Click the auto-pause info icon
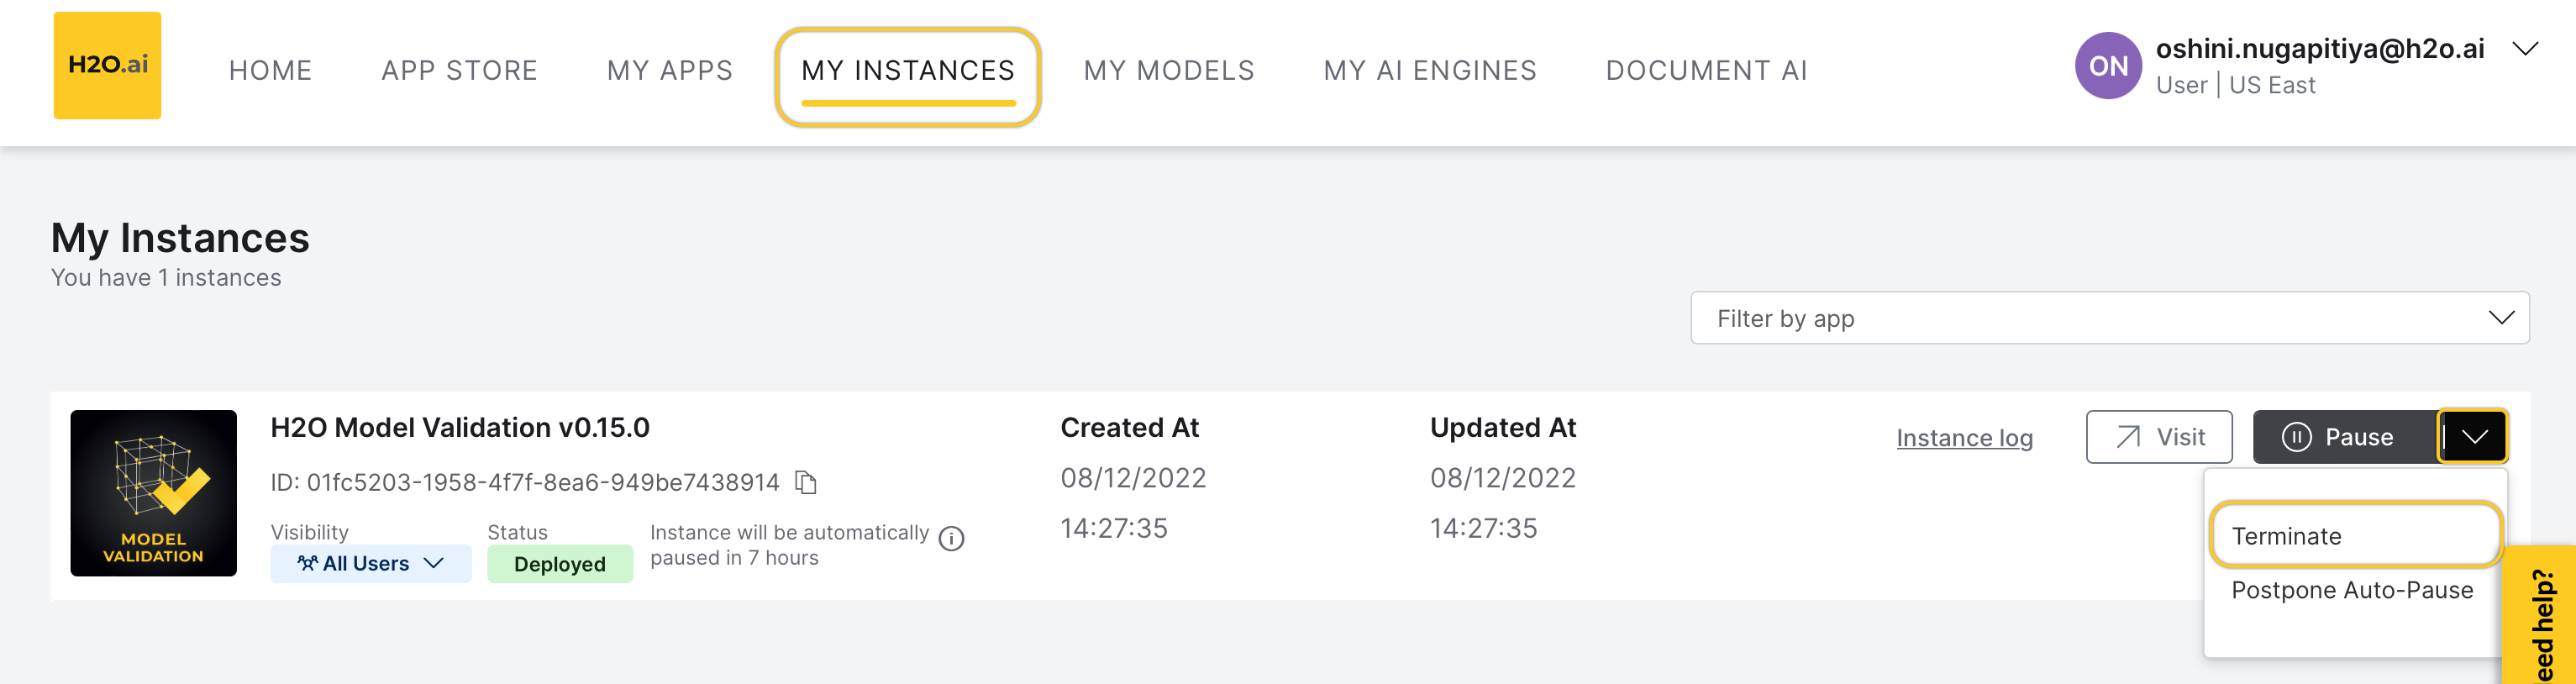Viewport: 2576px width, 684px height. pos(951,539)
